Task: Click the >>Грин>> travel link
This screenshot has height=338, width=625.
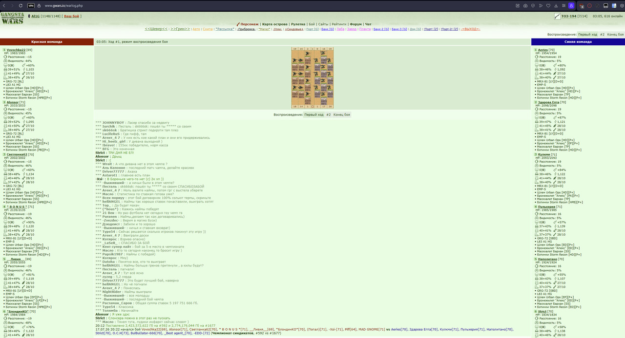Action: point(180,29)
